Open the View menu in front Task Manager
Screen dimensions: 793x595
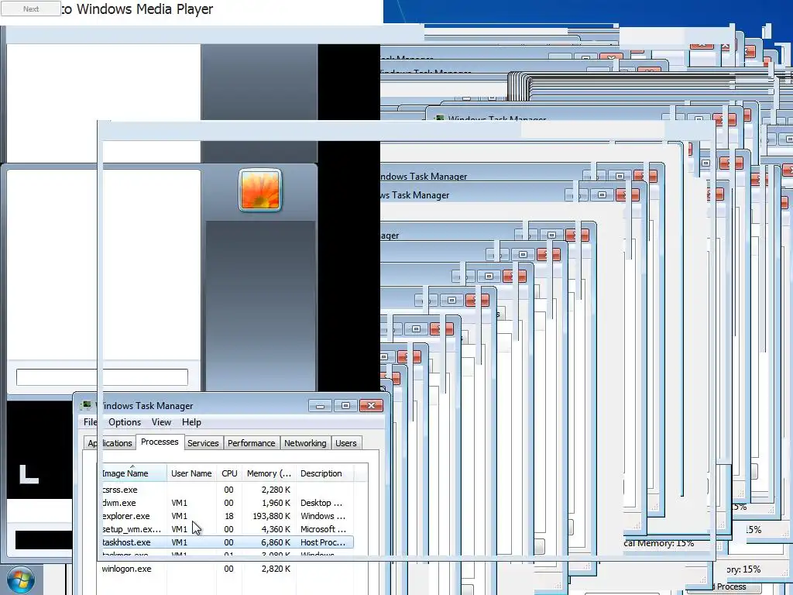tap(161, 422)
